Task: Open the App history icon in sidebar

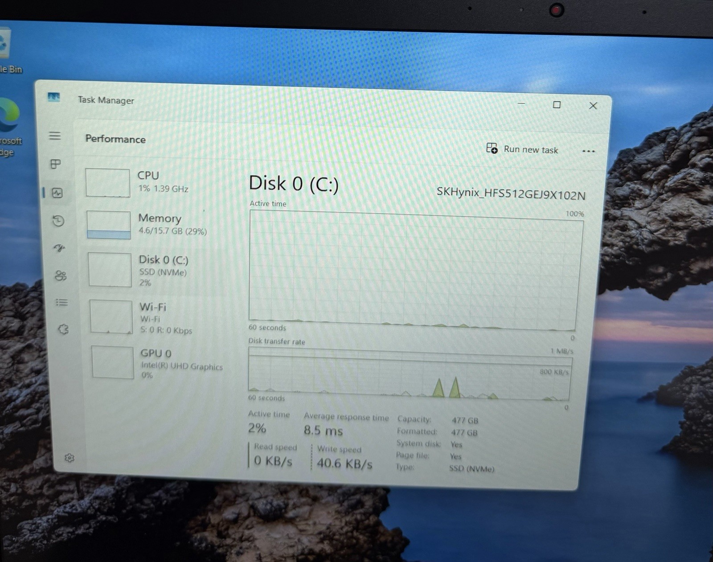Action: click(58, 221)
